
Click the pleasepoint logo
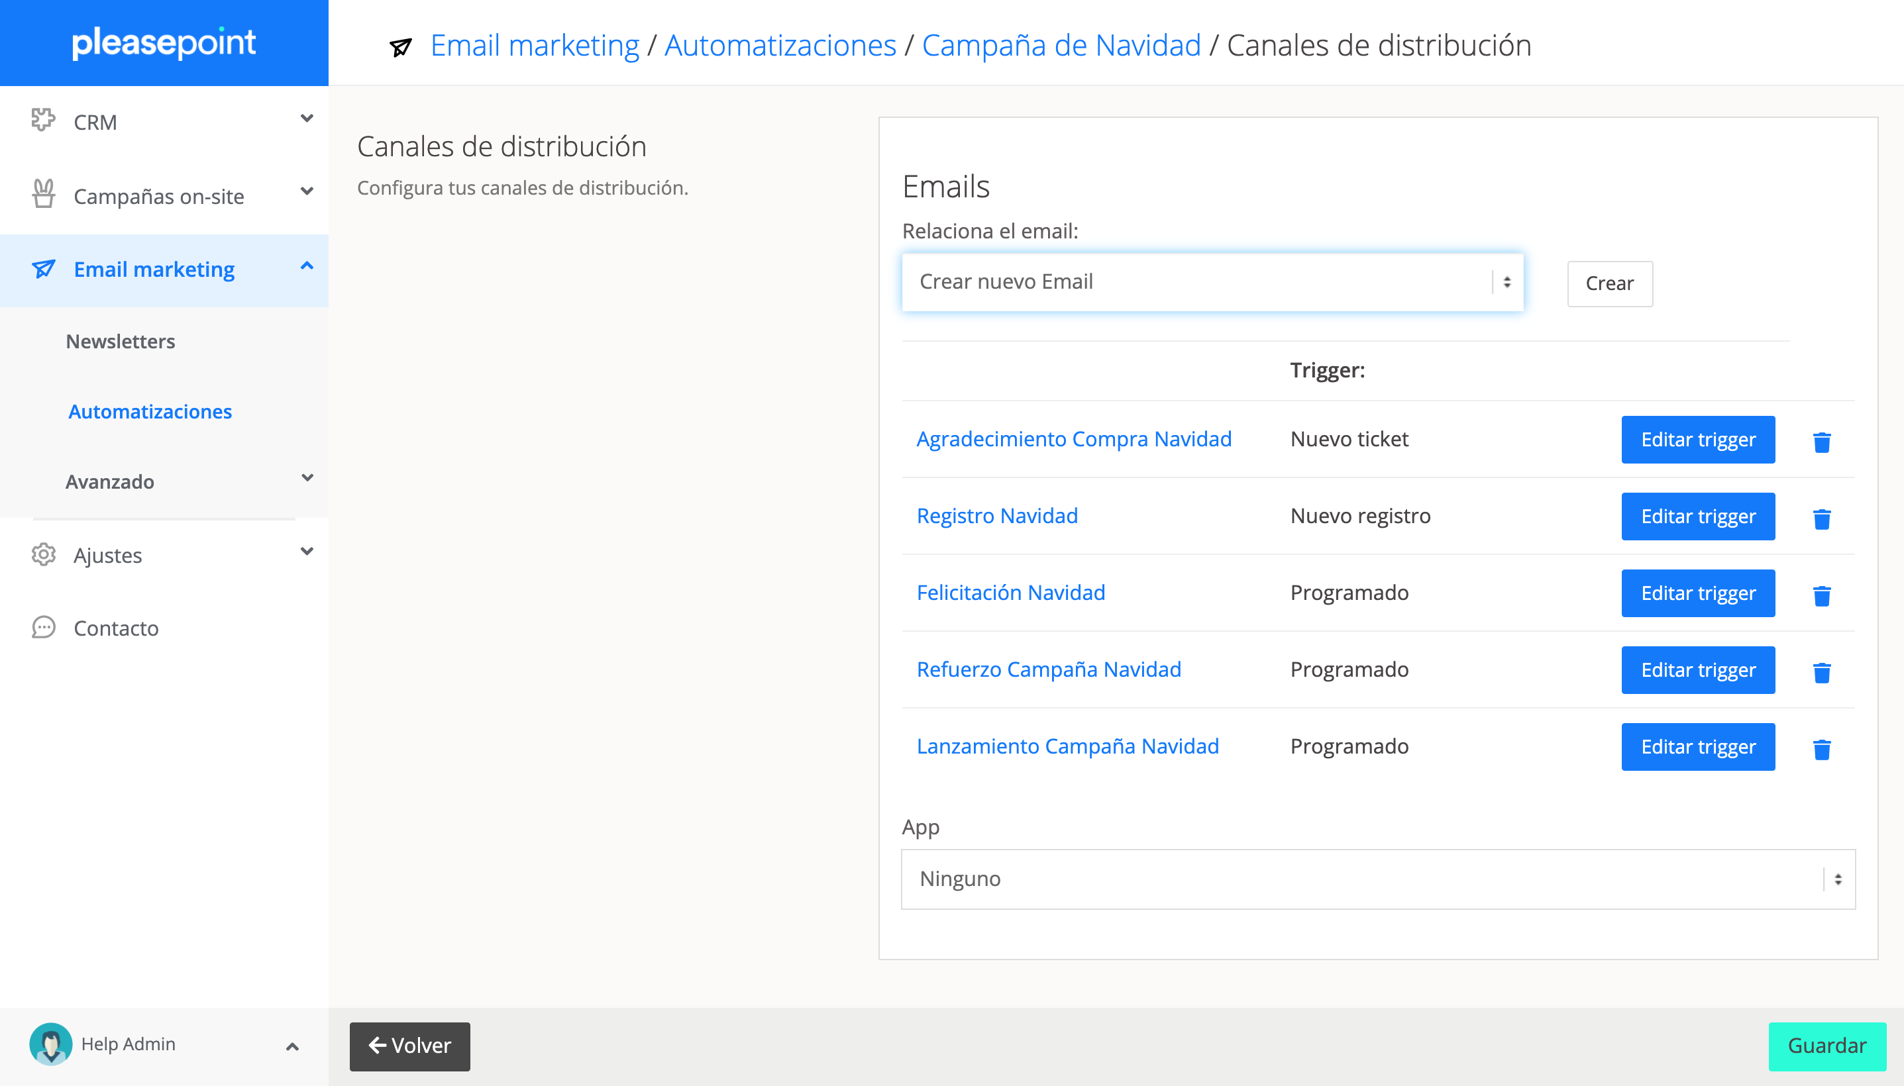(x=164, y=42)
